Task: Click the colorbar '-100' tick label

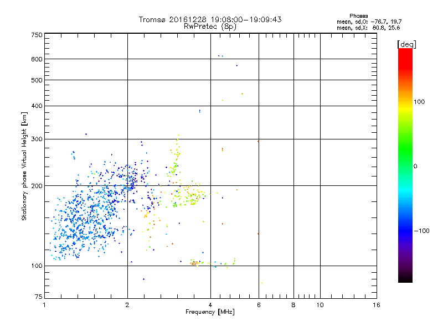Action: coord(421,231)
